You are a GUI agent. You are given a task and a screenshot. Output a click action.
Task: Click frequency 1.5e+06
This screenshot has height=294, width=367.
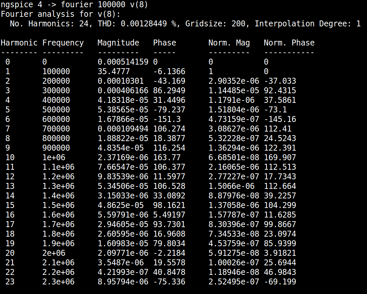tap(58, 205)
